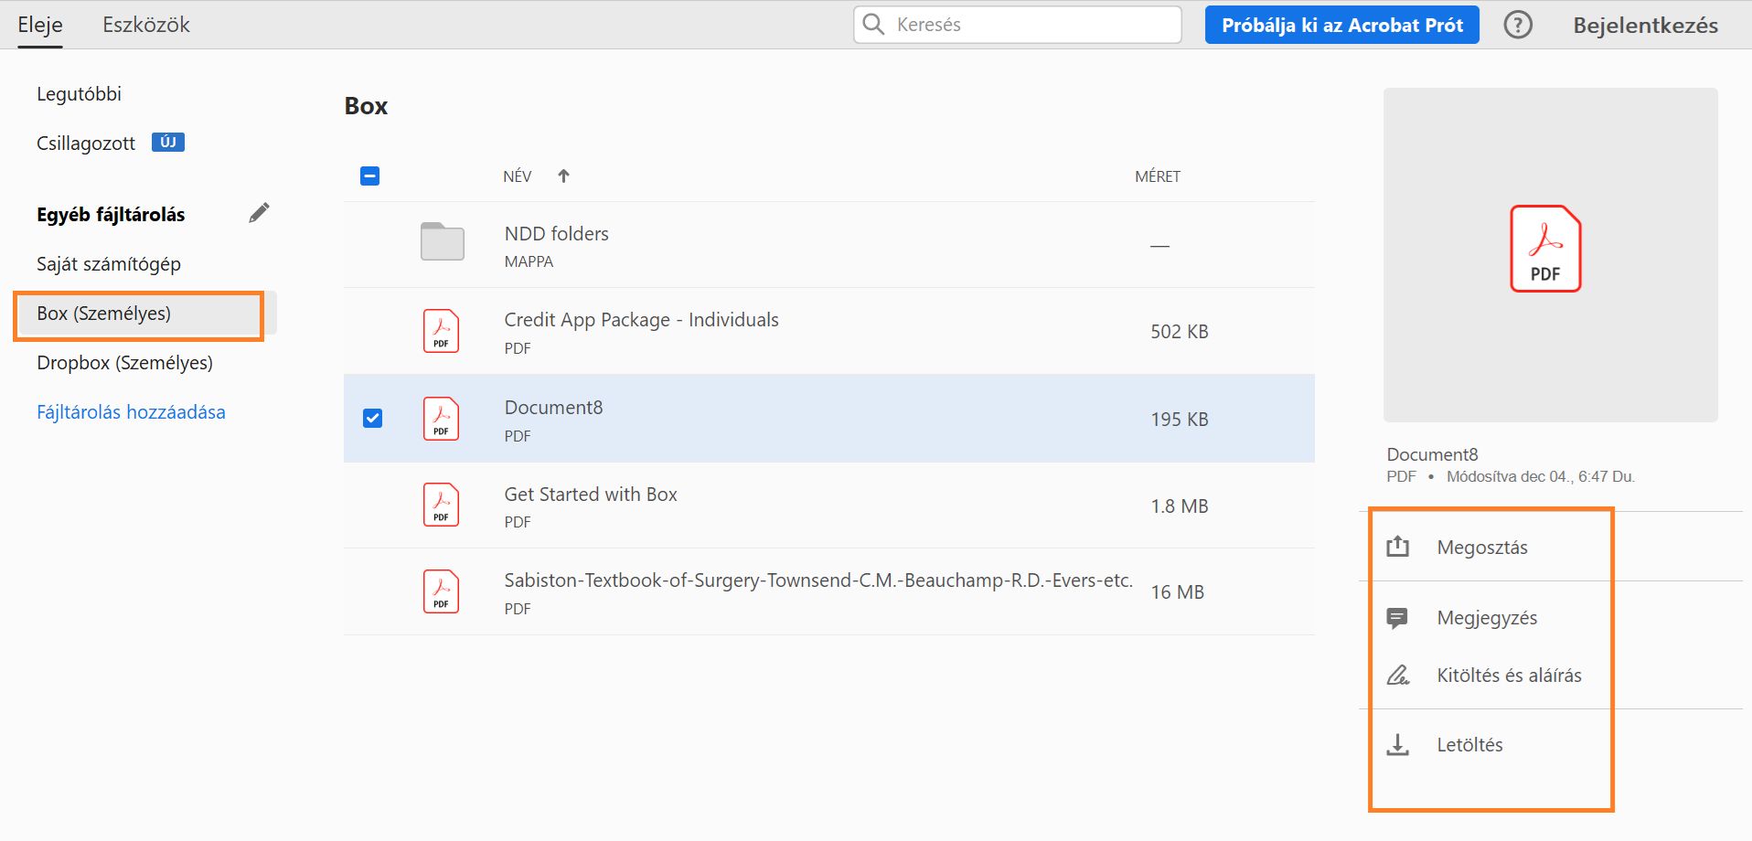Click the pencil icon next to Egyéb fájltárolás
Image resolution: width=1752 pixels, height=841 pixels.
pyautogui.click(x=260, y=211)
